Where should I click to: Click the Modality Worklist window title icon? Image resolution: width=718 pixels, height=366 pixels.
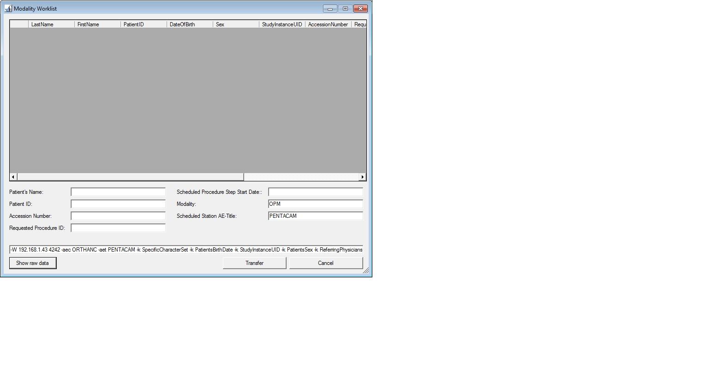tap(8, 8)
